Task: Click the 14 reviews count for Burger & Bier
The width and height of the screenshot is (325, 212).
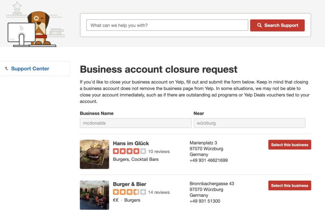Action: click(x=159, y=192)
